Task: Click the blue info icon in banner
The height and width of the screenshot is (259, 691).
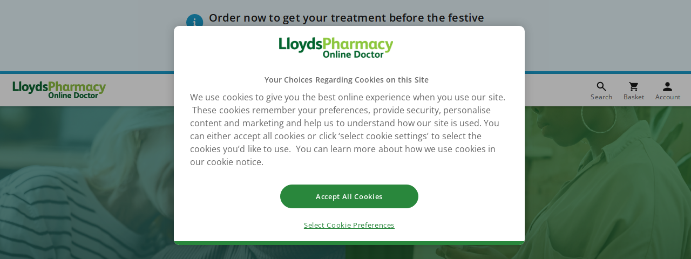Action: pyautogui.click(x=194, y=22)
